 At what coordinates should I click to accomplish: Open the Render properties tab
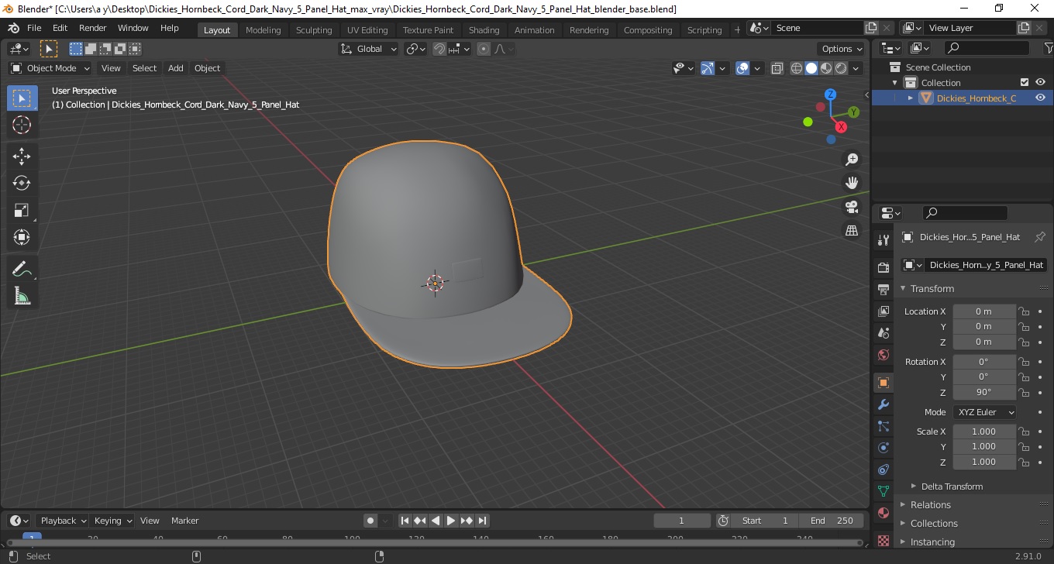[883, 267]
